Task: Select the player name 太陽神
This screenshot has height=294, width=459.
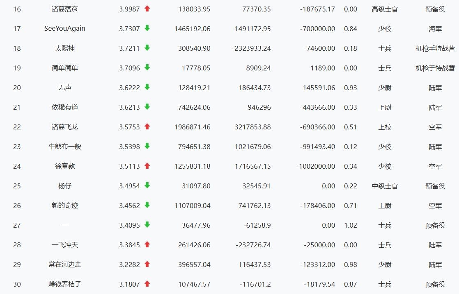Action: (65, 48)
